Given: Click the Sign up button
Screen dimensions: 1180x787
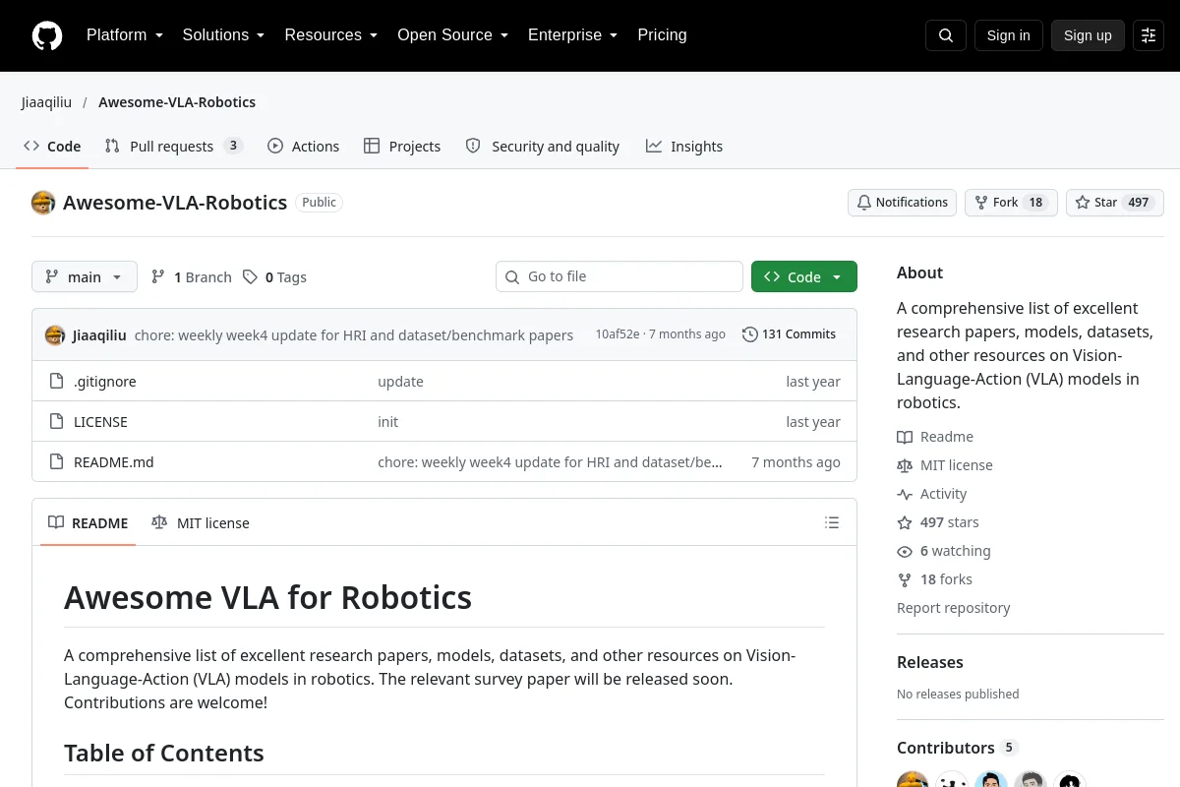Looking at the screenshot, I should click(1088, 35).
